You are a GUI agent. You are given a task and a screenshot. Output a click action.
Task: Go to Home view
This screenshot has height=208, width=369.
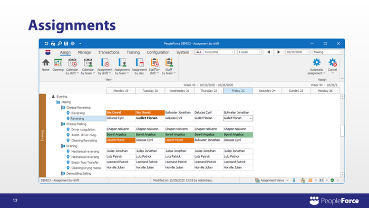pos(46,65)
